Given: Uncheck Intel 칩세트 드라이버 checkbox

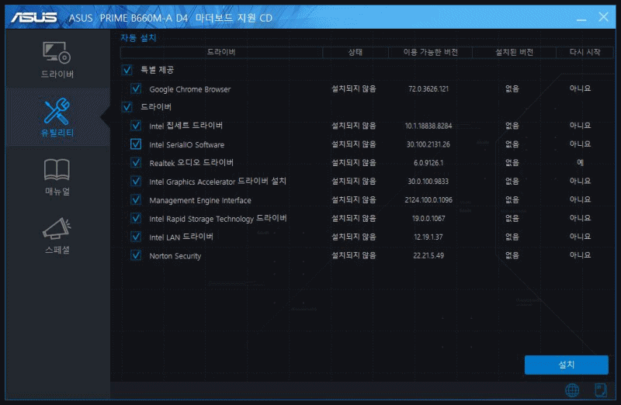Looking at the screenshot, I should (x=136, y=126).
